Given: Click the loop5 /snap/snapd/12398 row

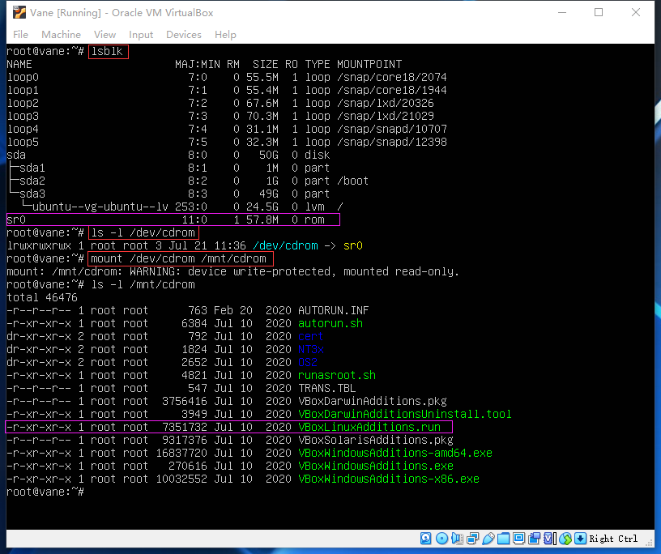Looking at the screenshot, I should pos(227,142).
